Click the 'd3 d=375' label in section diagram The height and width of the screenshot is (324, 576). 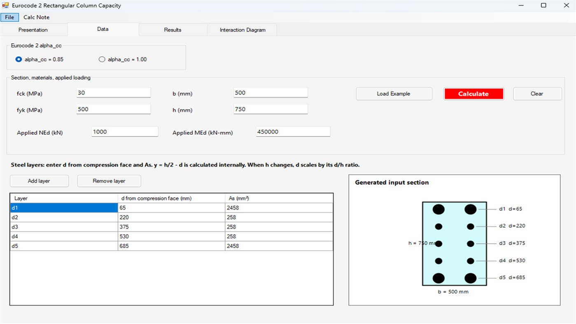click(x=512, y=243)
